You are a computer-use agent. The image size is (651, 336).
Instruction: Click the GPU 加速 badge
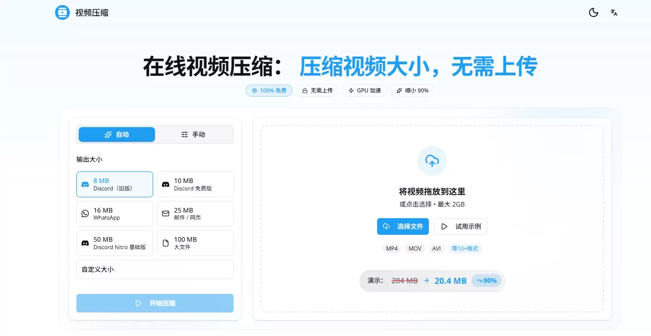click(x=365, y=91)
